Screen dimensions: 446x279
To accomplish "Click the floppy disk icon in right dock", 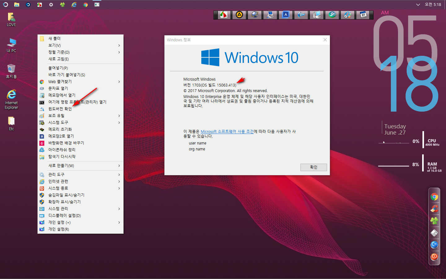I will tap(434, 233).
